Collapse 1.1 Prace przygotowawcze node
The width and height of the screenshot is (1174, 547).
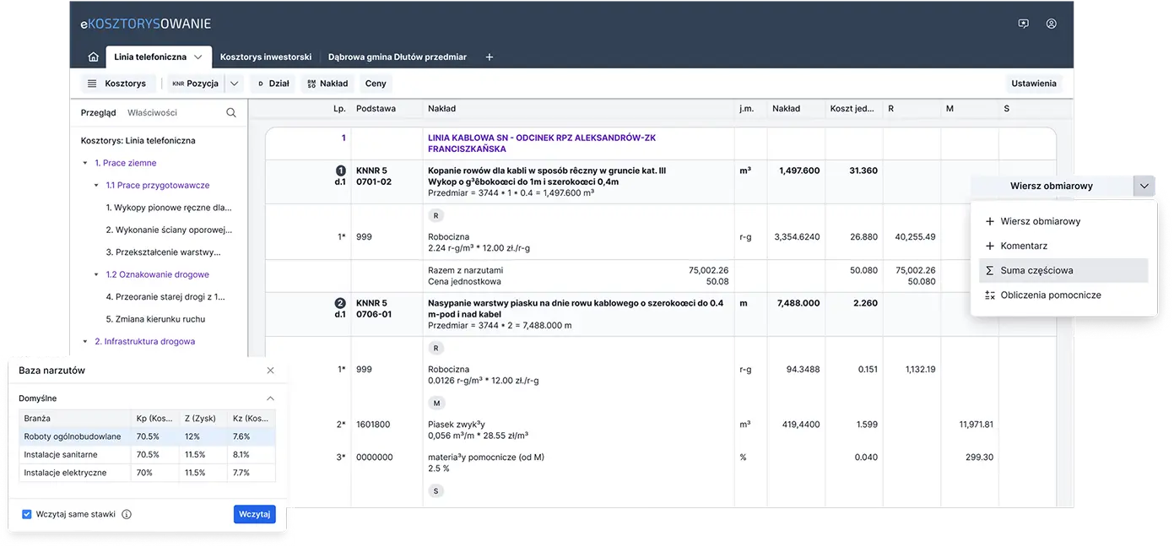coord(96,185)
